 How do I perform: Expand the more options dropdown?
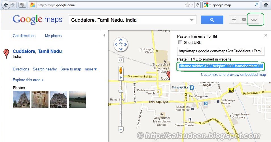pyautogui.click(x=90, y=69)
